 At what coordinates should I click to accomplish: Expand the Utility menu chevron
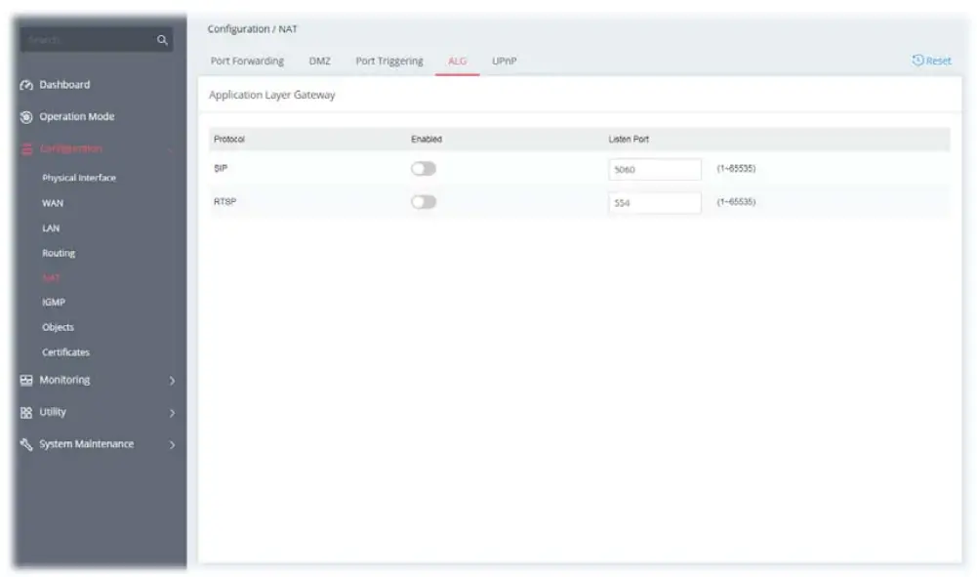[x=174, y=411]
